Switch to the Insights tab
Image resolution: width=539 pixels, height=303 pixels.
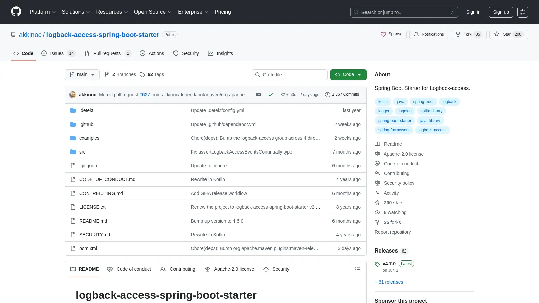click(220, 53)
